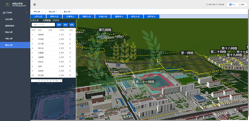Collapse the GIS系统 menu chevron
The width and height of the screenshot is (249, 121).
pyautogui.click(x=27, y=12)
